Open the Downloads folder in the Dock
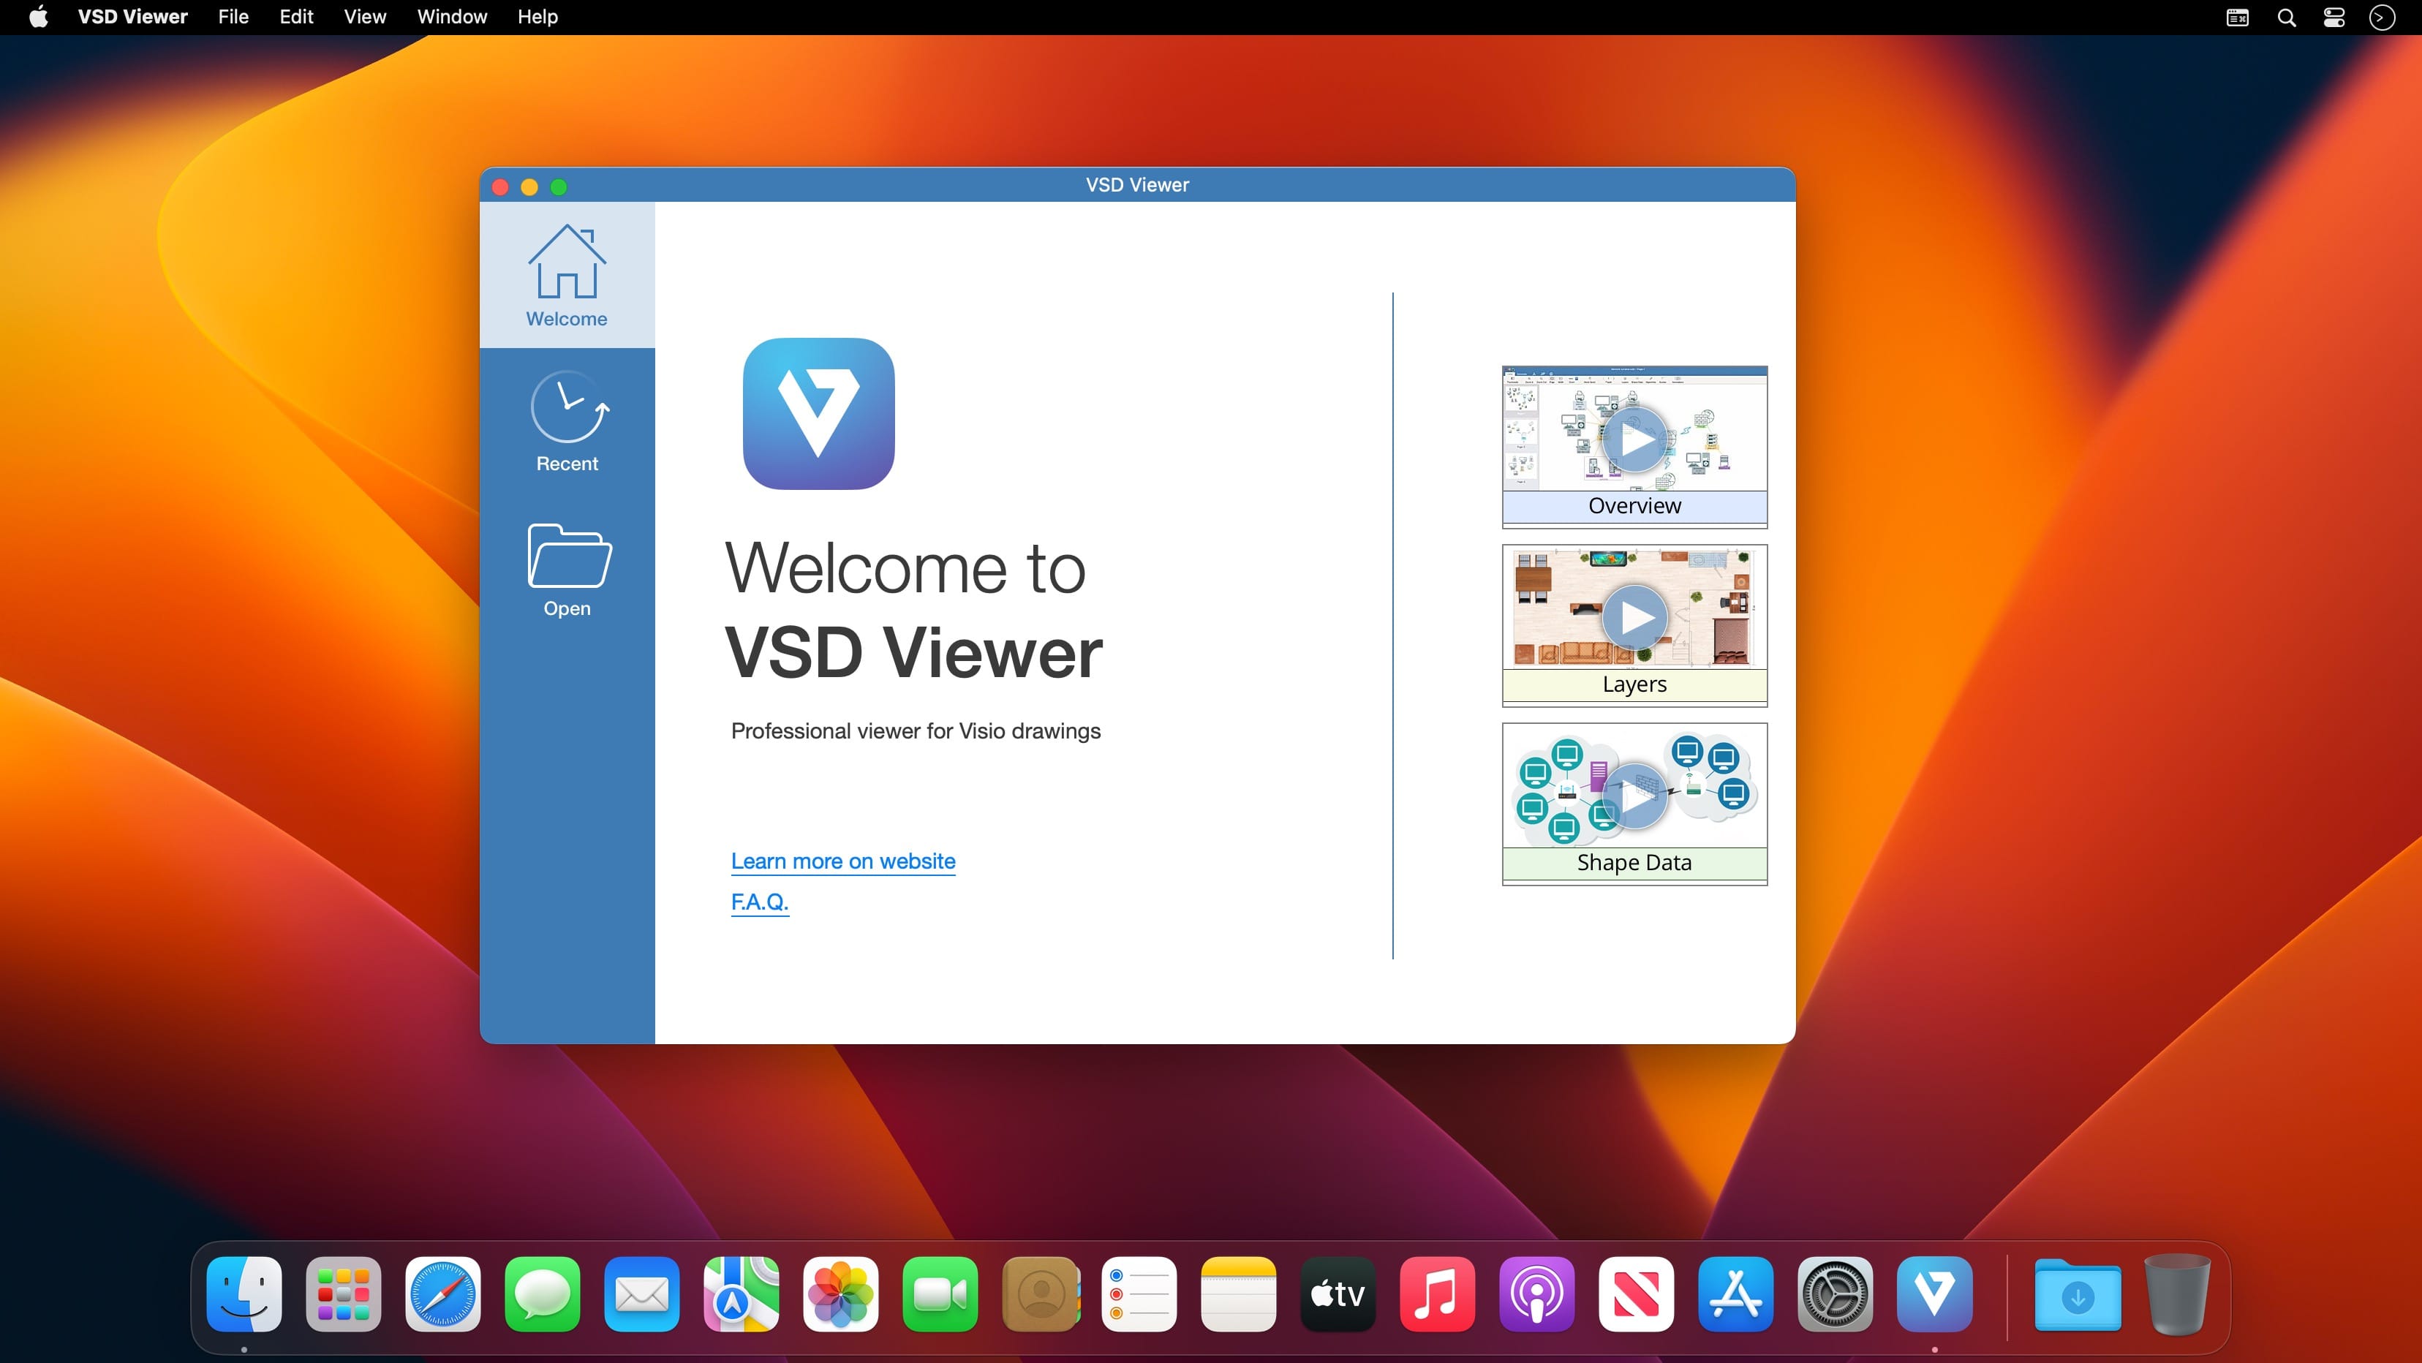 (x=2078, y=1296)
